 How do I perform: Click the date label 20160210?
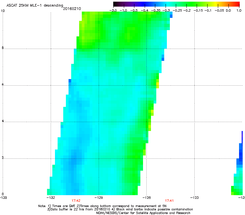coord(72,9)
